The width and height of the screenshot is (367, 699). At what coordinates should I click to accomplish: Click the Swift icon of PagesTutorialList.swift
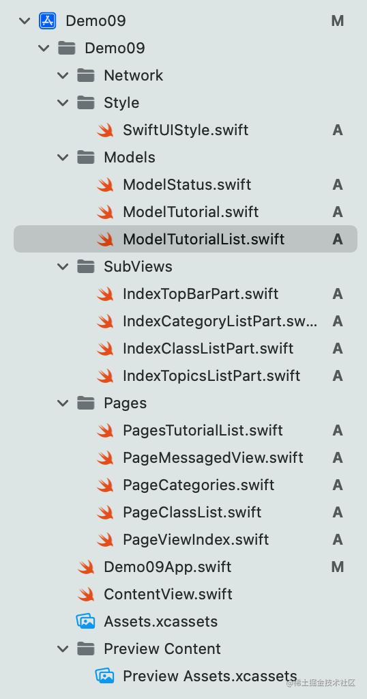pos(105,430)
